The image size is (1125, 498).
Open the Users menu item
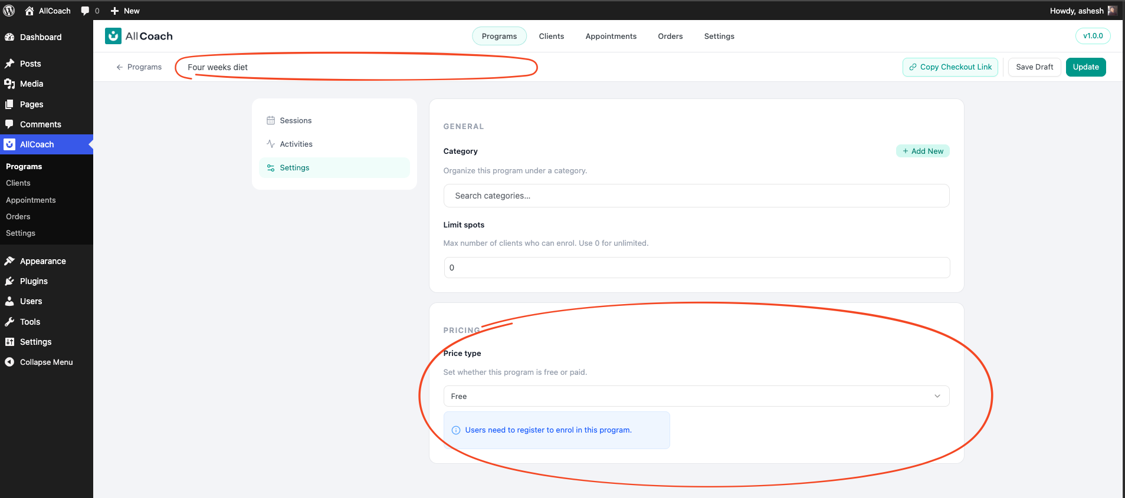(x=47, y=301)
